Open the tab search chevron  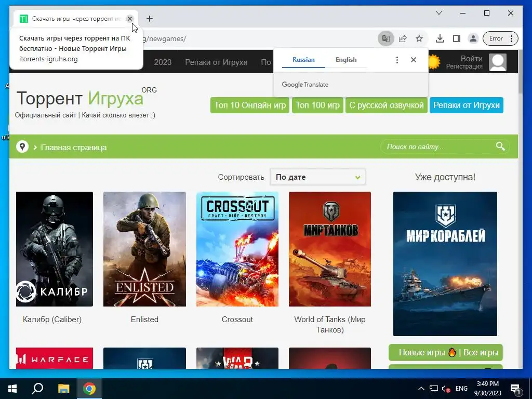[x=438, y=13]
